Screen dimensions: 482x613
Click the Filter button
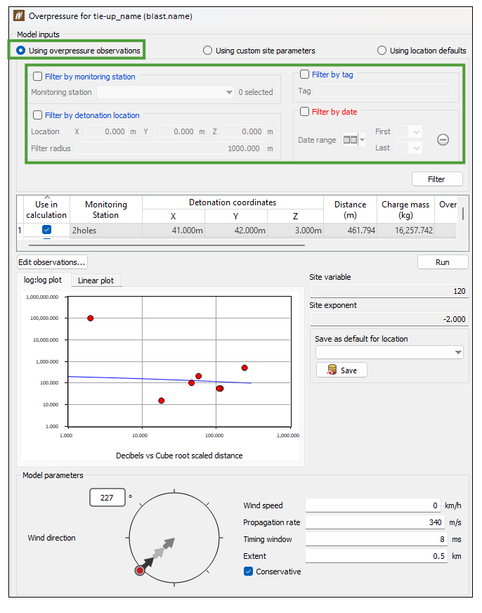437,179
